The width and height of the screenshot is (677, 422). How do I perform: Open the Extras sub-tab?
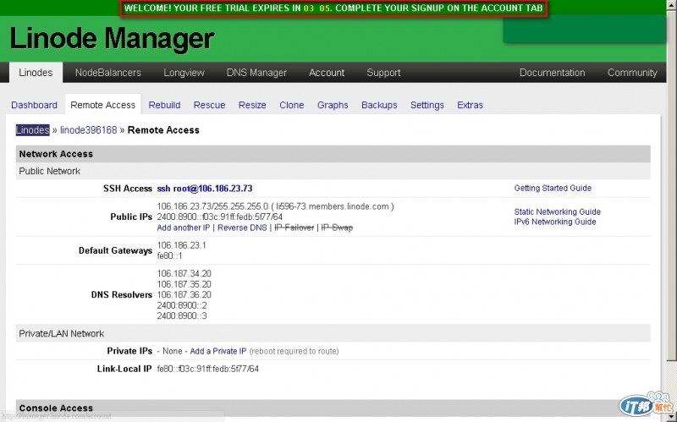470,105
